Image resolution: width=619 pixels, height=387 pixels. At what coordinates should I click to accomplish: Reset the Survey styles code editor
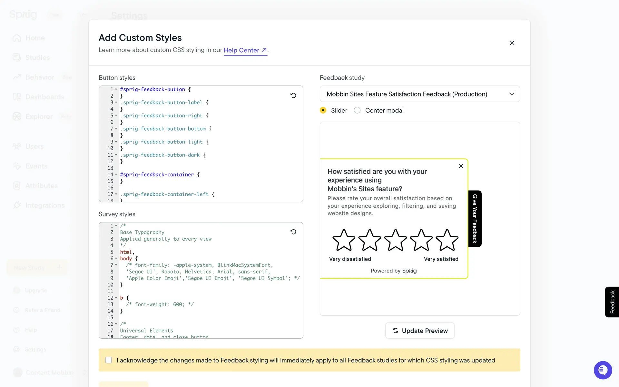[x=293, y=232]
